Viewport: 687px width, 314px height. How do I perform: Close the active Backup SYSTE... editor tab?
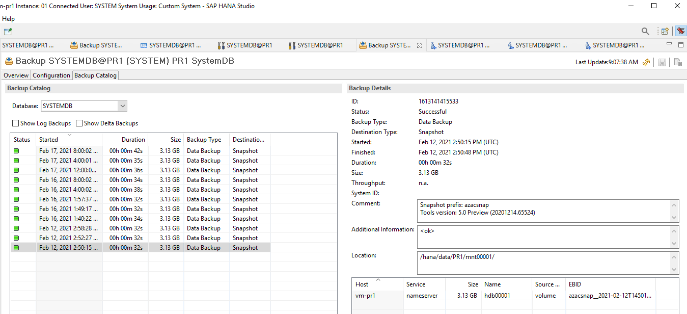pyautogui.click(x=420, y=45)
